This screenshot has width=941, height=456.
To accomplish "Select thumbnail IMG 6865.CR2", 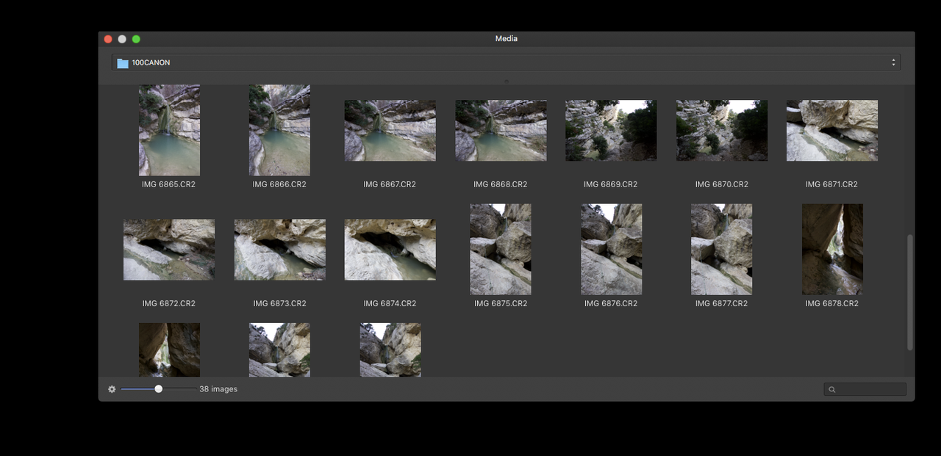I will (169, 130).
